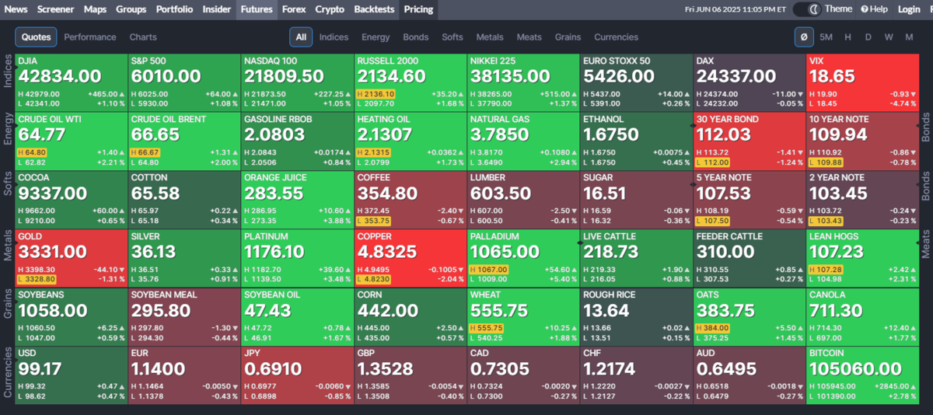The image size is (933, 415).
Task: Open the Groups menu item
Action: [131, 9]
